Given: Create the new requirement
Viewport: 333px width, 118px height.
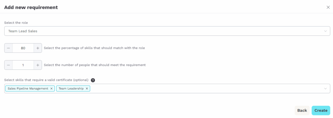Looking at the screenshot, I should tap(321, 110).
